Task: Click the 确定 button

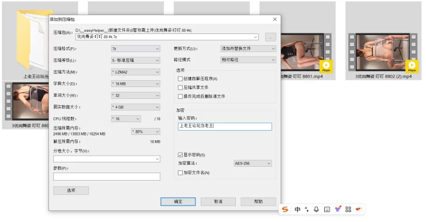Action: pyautogui.click(x=178, y=202)
